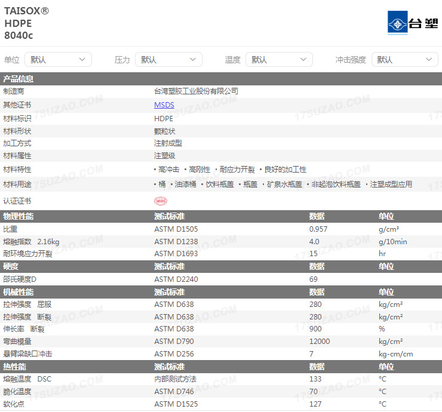Screen dimensions: 442x412
Task: Open the 压力 pressure dropdown
Action: pyautogui.click(x=168, y=60)
